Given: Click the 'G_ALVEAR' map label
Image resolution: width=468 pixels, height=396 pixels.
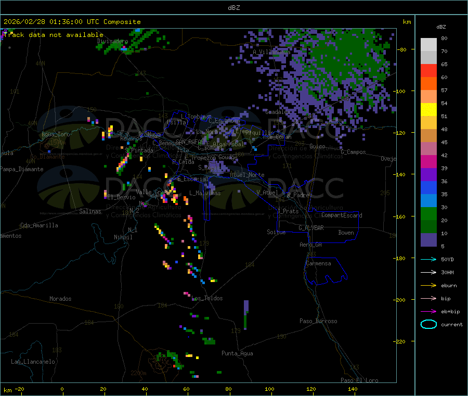Looking at the screenshot, I should 311,228.
